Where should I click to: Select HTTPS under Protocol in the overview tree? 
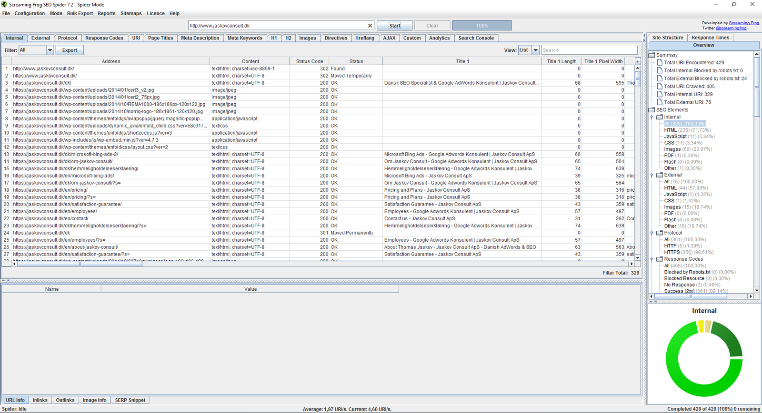pyautogui.click(x=672, y=252)
